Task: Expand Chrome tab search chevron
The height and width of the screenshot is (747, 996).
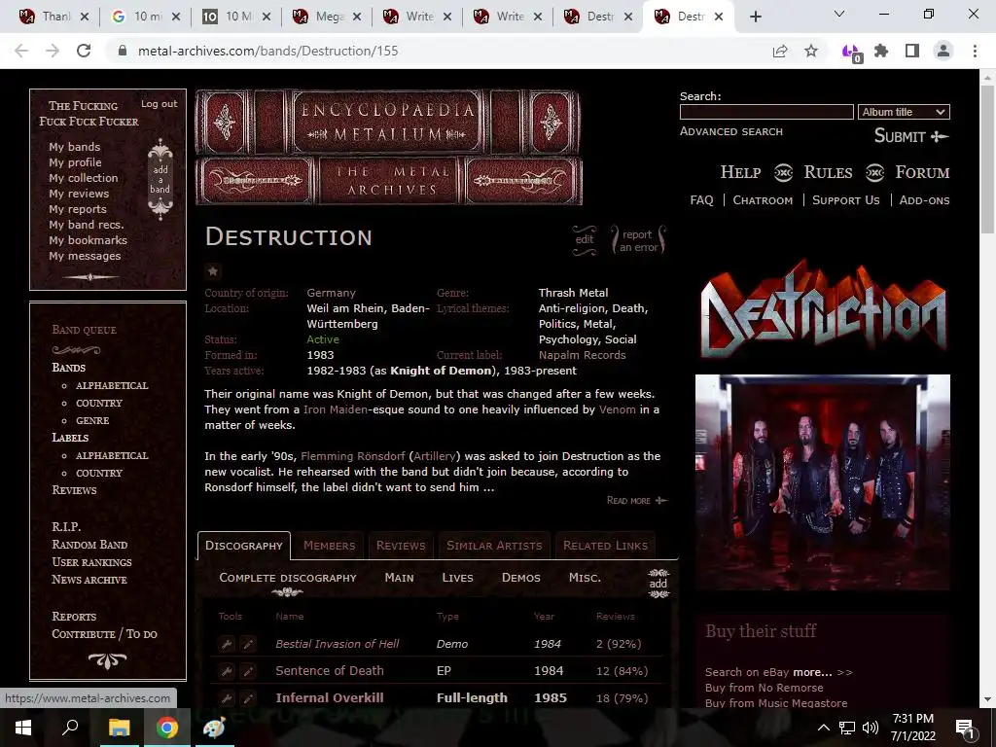Action: pyautogui.click(x=839, y=14)
